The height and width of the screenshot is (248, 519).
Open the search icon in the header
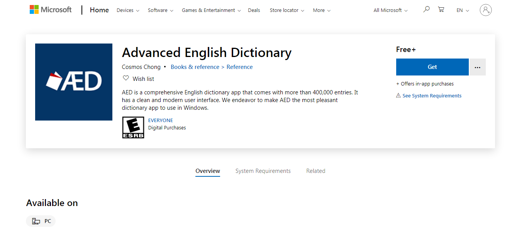(x=426, y=8)
